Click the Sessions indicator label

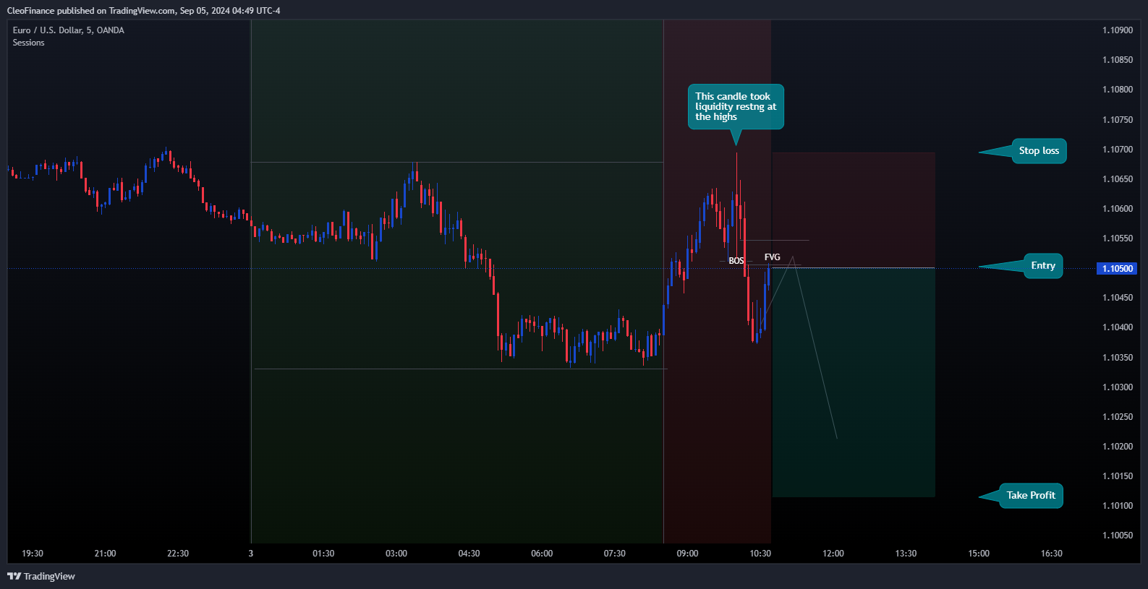29,43
